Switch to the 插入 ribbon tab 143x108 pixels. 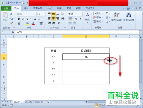pyautogui.click(x=26, y=9)
